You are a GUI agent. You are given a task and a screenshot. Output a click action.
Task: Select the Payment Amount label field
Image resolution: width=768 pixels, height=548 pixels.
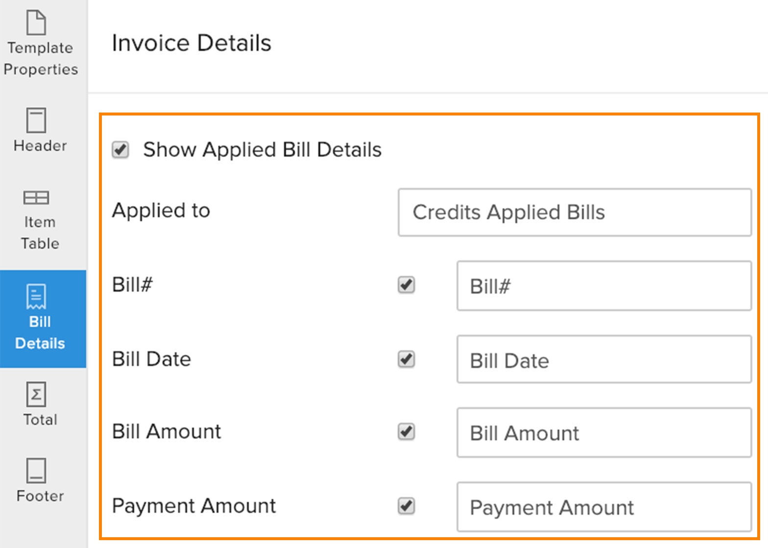[x=603, y=507]
